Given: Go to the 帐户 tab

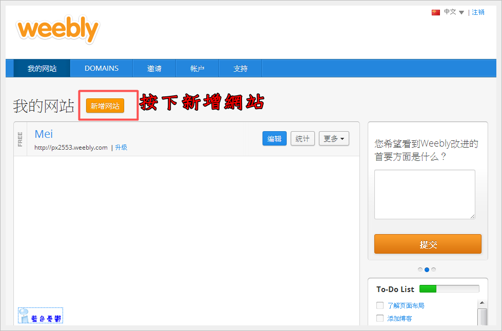Looking at the screenshot, I should 197,69.
